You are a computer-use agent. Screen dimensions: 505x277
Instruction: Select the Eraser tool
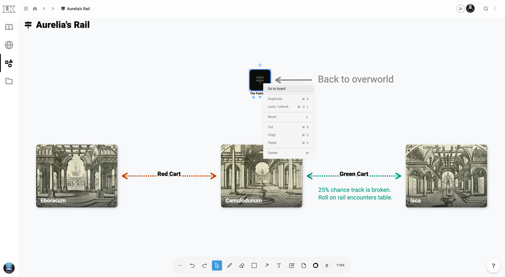(242, 265)
